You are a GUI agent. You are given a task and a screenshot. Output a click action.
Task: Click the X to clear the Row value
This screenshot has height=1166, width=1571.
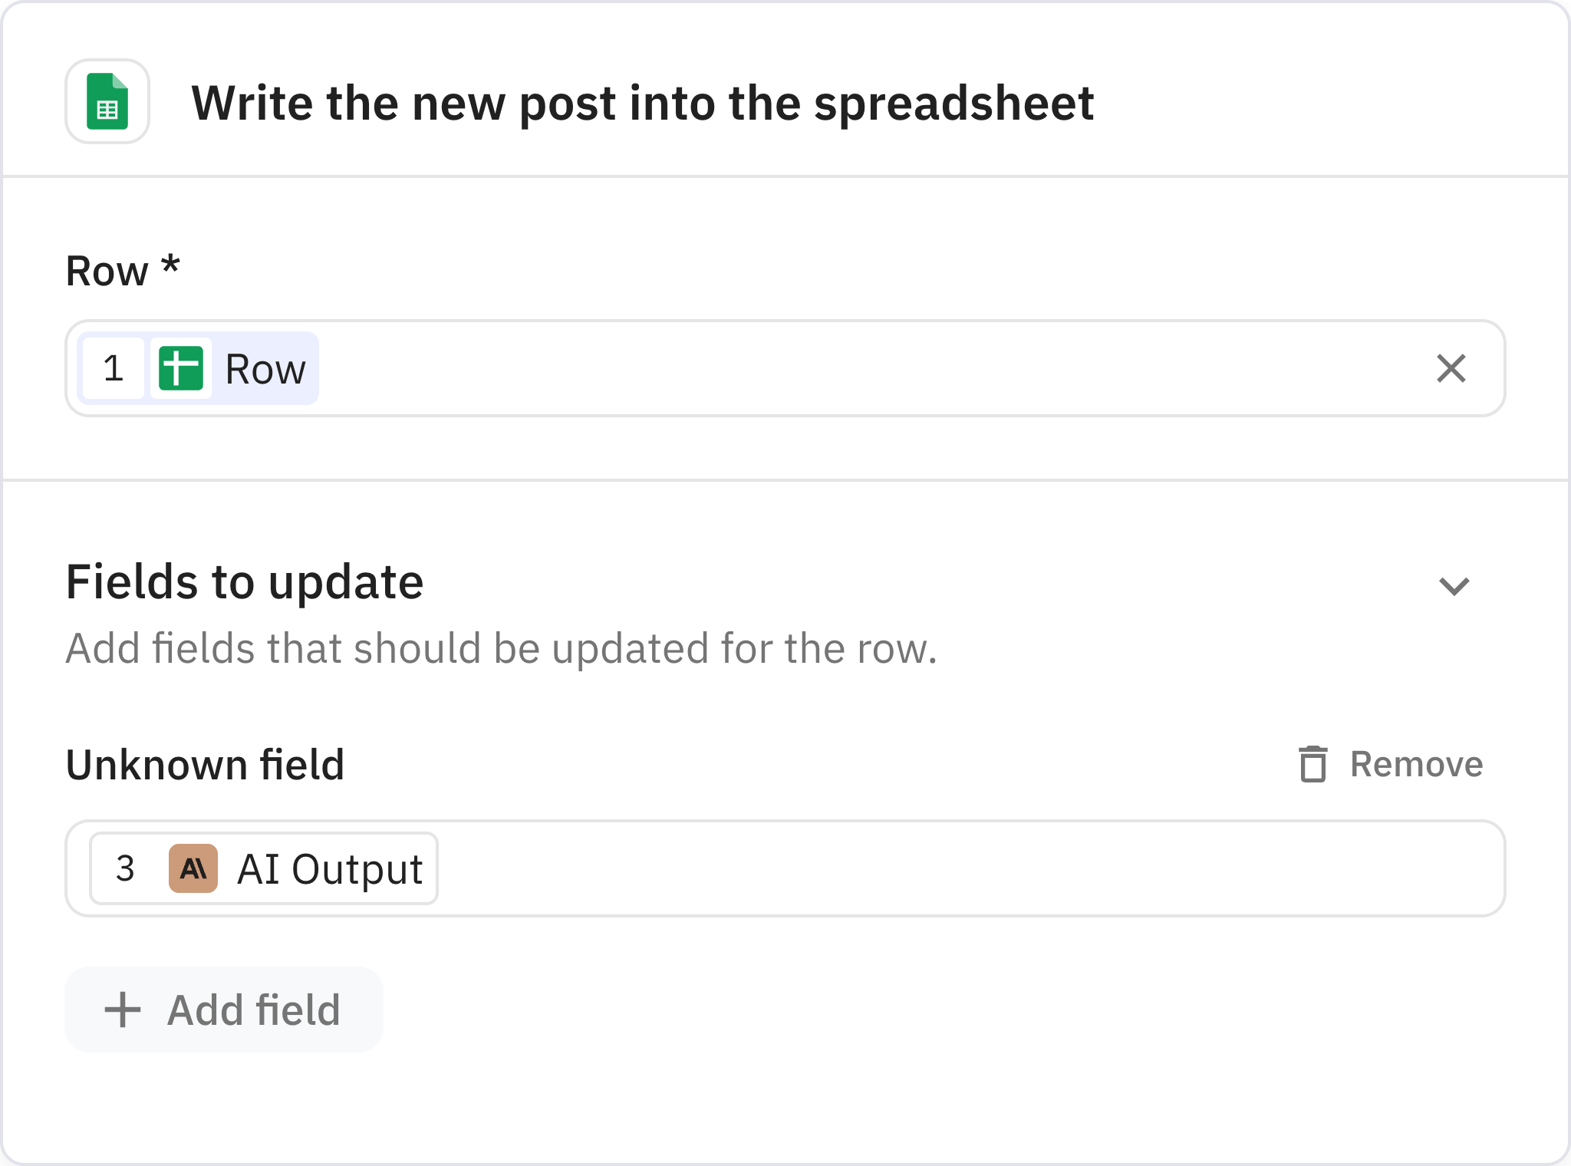pos(1451,369)
